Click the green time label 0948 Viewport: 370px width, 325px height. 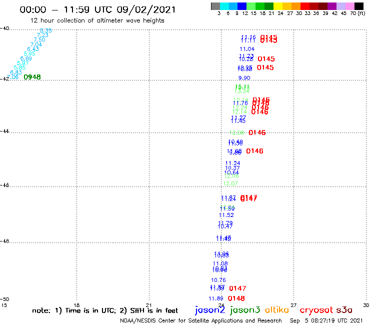click(32, 77)
